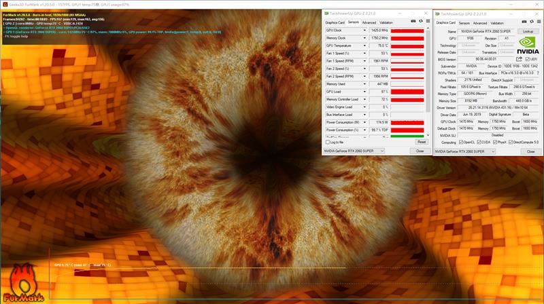Open the Fan 1 Speed (%) sensor dropdown

[364, 54]
